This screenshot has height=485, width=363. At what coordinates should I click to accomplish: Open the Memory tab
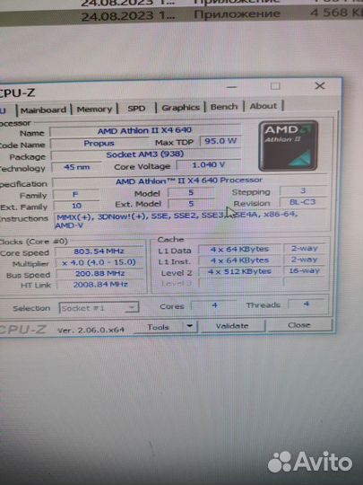click(x=94, y=109)
